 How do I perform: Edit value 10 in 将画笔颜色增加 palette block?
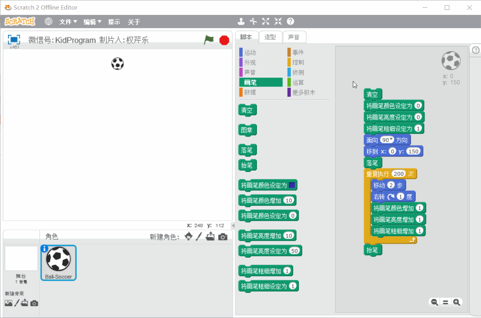click(289, 201)
